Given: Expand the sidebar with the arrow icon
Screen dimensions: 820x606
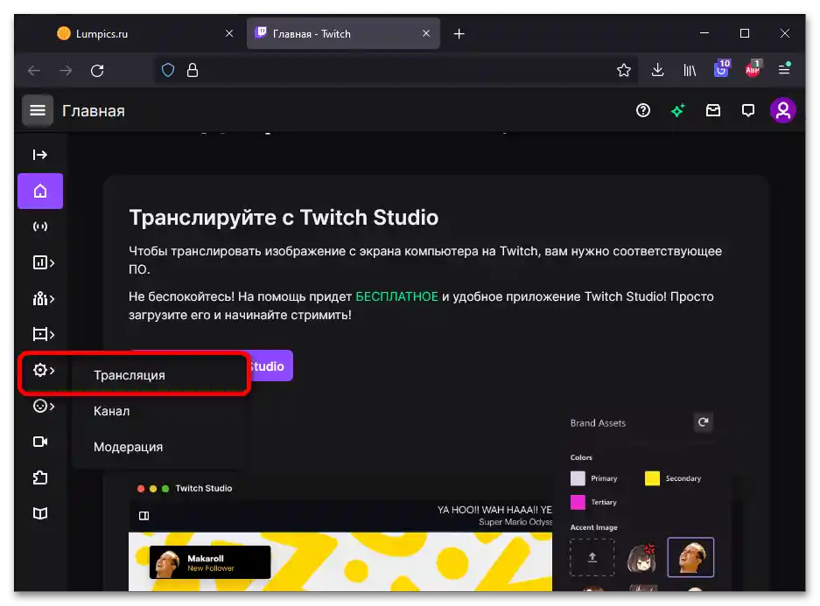Looking at the screenshot, I should [x=39, y=155].
